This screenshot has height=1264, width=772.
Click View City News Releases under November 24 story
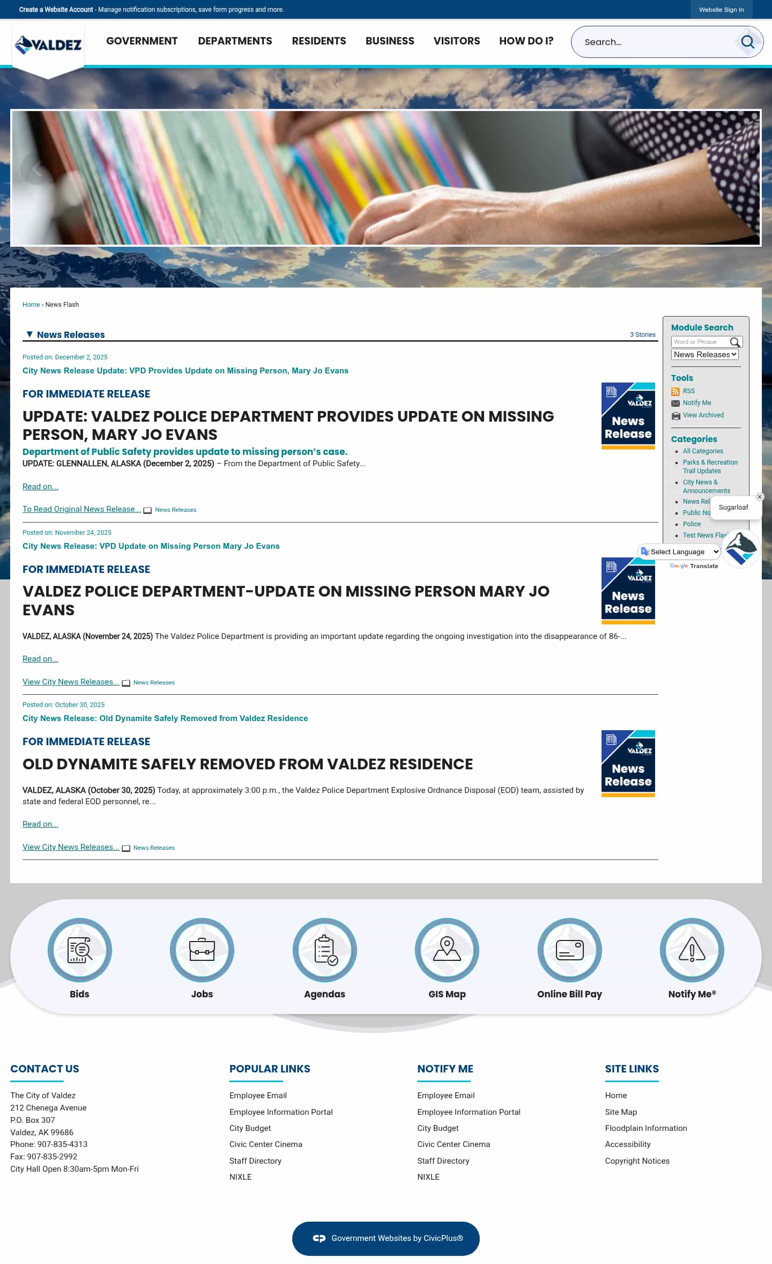click(x=71, y=682)
